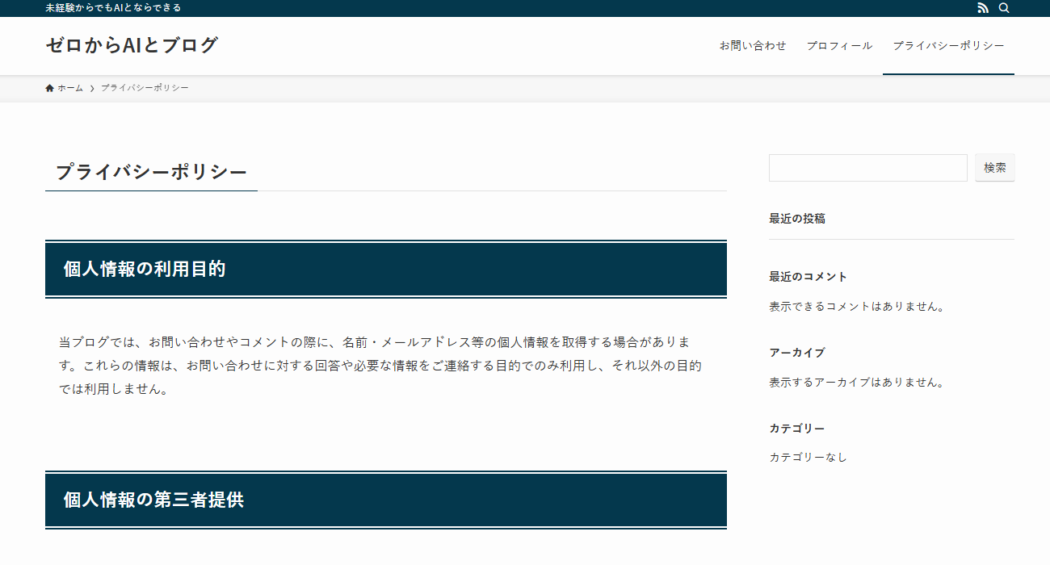Click the text カテゴリーなし

(x=808, y=458)
